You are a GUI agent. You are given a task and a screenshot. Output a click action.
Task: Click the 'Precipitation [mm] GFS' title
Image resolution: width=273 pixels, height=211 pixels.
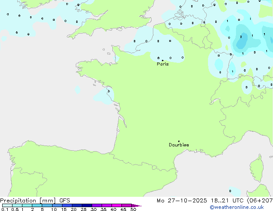point(35,201)
